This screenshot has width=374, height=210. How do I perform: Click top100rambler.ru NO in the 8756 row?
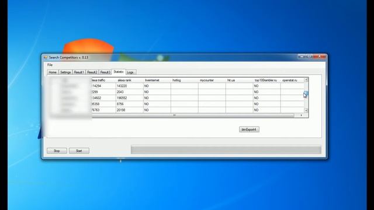click(266, 104)
